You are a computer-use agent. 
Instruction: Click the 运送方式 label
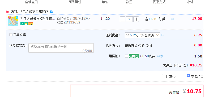113,46
